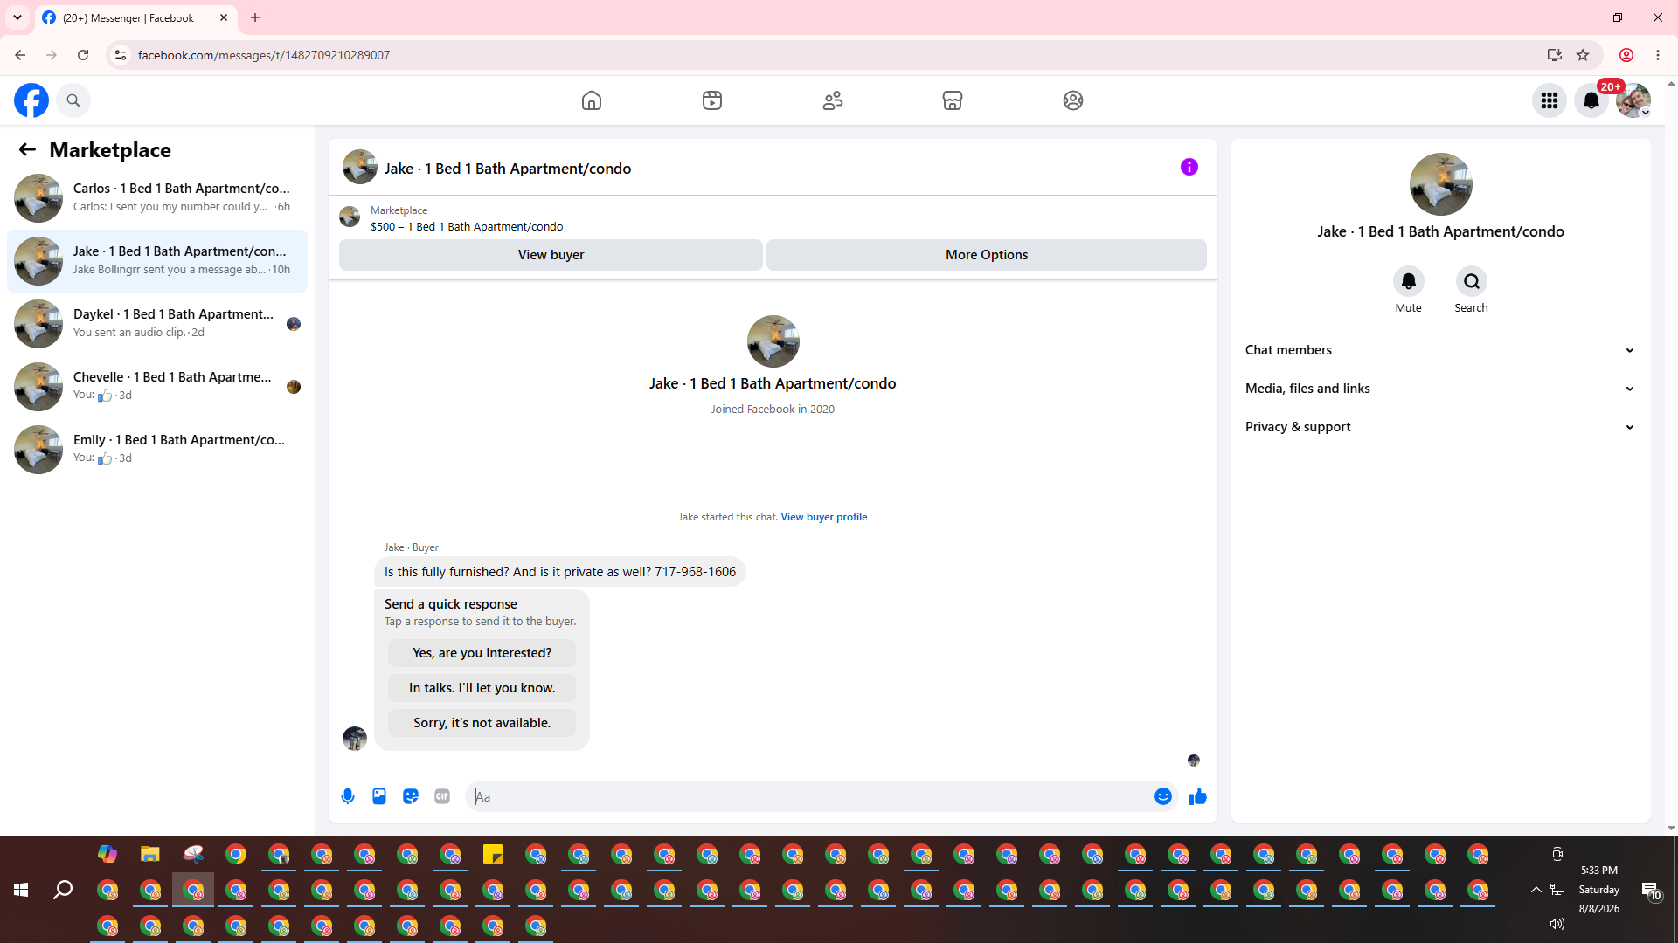Viewport: 1678px width, 943px height.
Task: Open the emoji picker in message box
Action: tap(1163, 796)
